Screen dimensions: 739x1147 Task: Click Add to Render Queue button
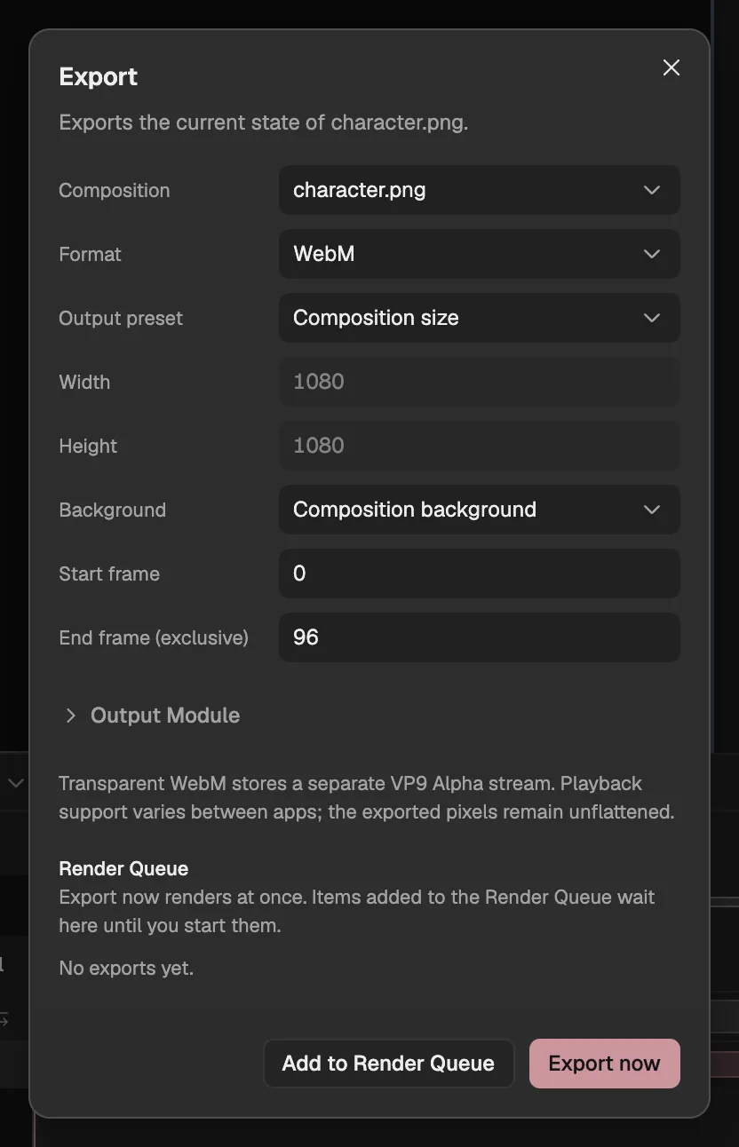coord(388,1064)
